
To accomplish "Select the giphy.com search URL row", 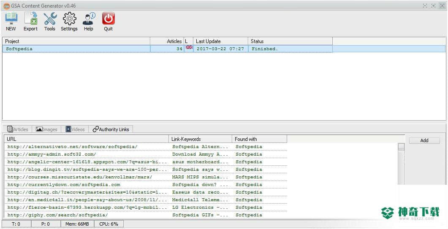I will pos(146,215).
